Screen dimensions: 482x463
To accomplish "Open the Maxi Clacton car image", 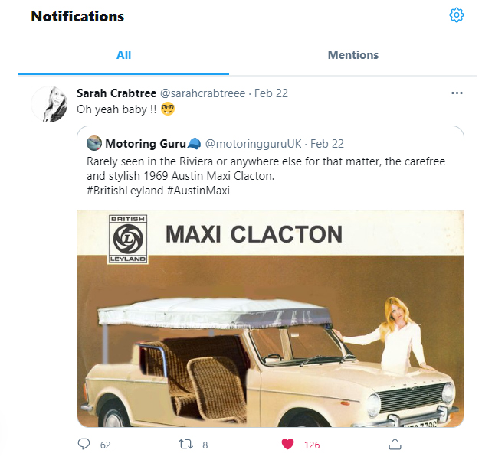I will coord(271,318).
